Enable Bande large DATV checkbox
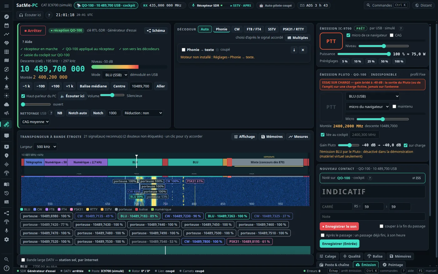 [23, 260]
